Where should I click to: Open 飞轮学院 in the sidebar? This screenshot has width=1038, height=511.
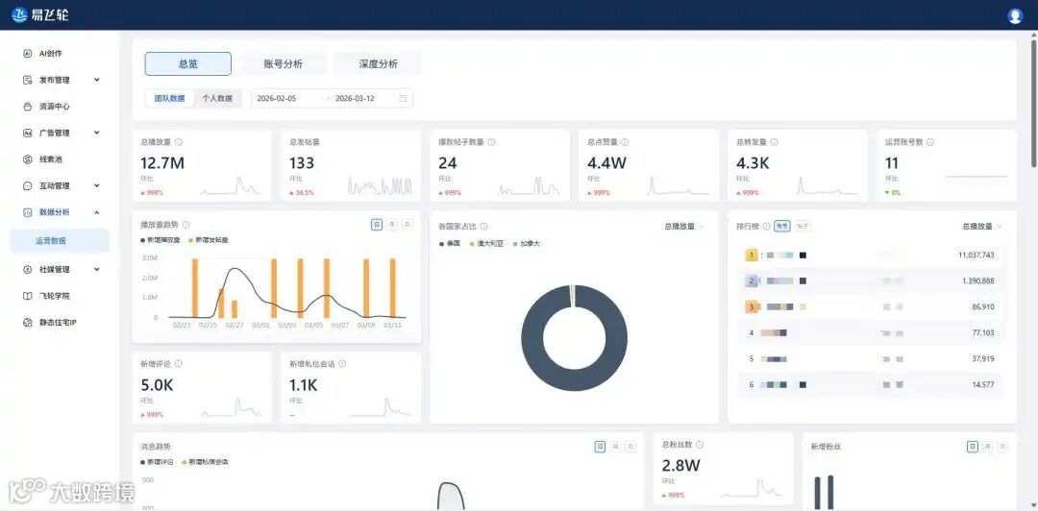[54, 296]
